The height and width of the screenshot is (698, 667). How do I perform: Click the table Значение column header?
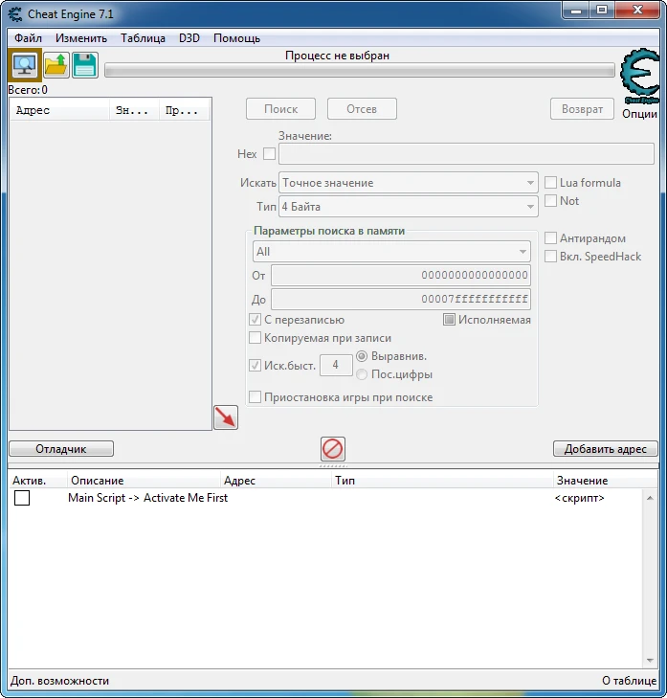tap(605, 481)
